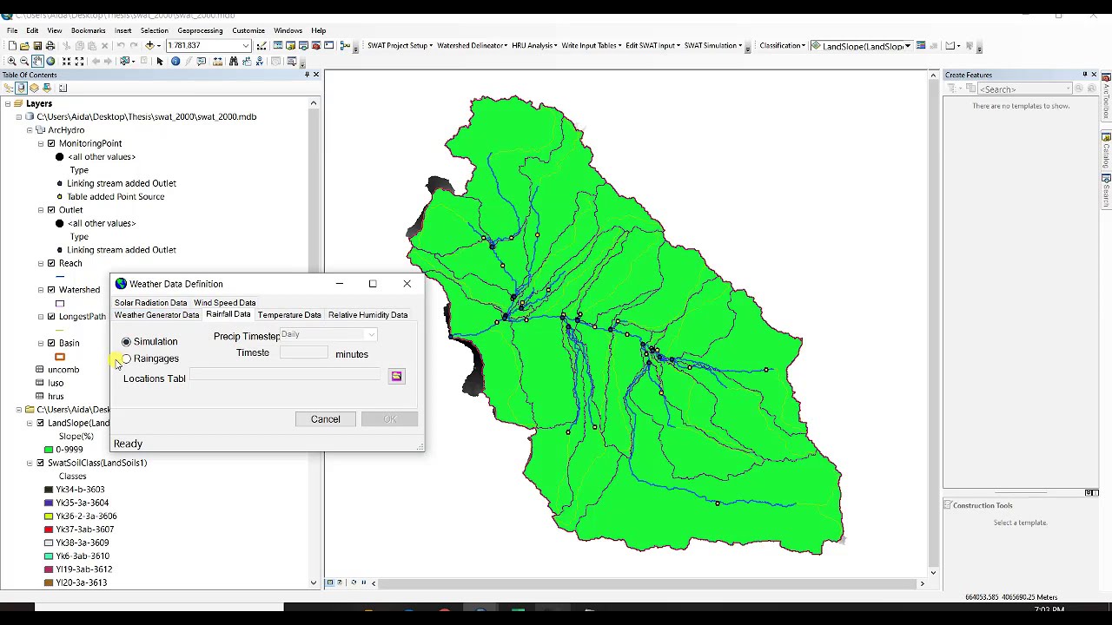This screenshot has width=1112, height=625.
Task: Toggle the Reach layer checkbox
Action: coord(51,263)
